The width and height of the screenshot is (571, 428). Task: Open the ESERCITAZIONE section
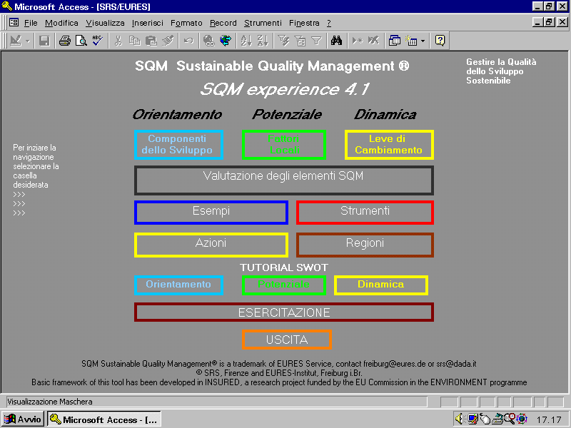click(x=283, y=312)
